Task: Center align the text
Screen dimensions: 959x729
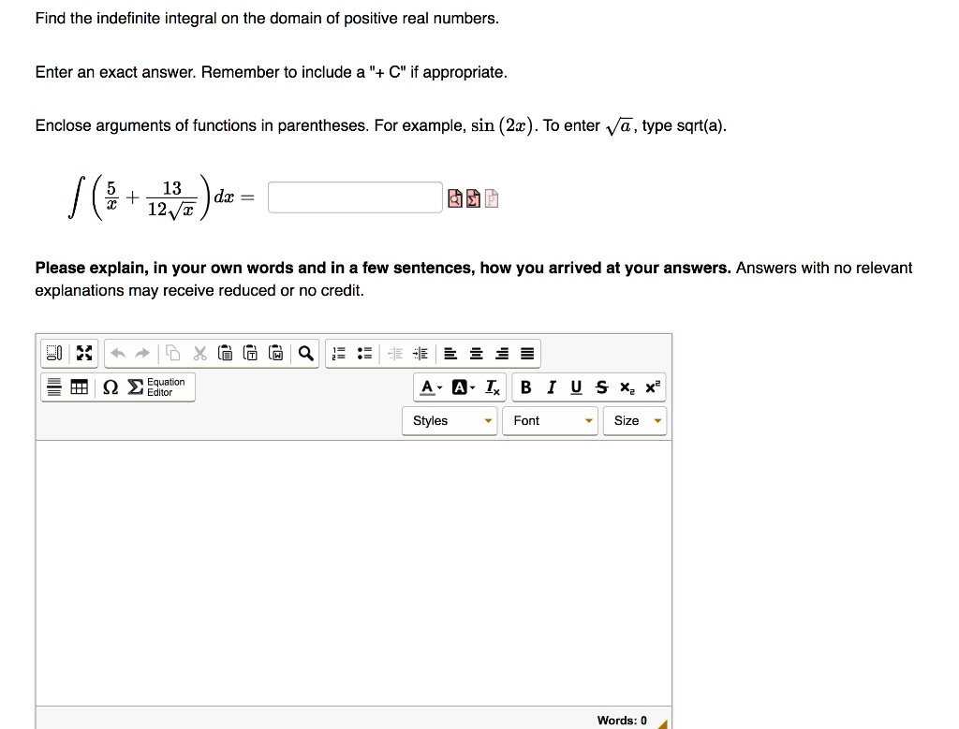Action: pos(476,353)
